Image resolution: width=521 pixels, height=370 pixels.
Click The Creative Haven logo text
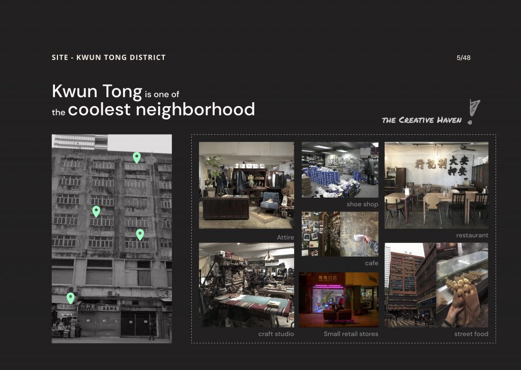(x=421, y=120)
